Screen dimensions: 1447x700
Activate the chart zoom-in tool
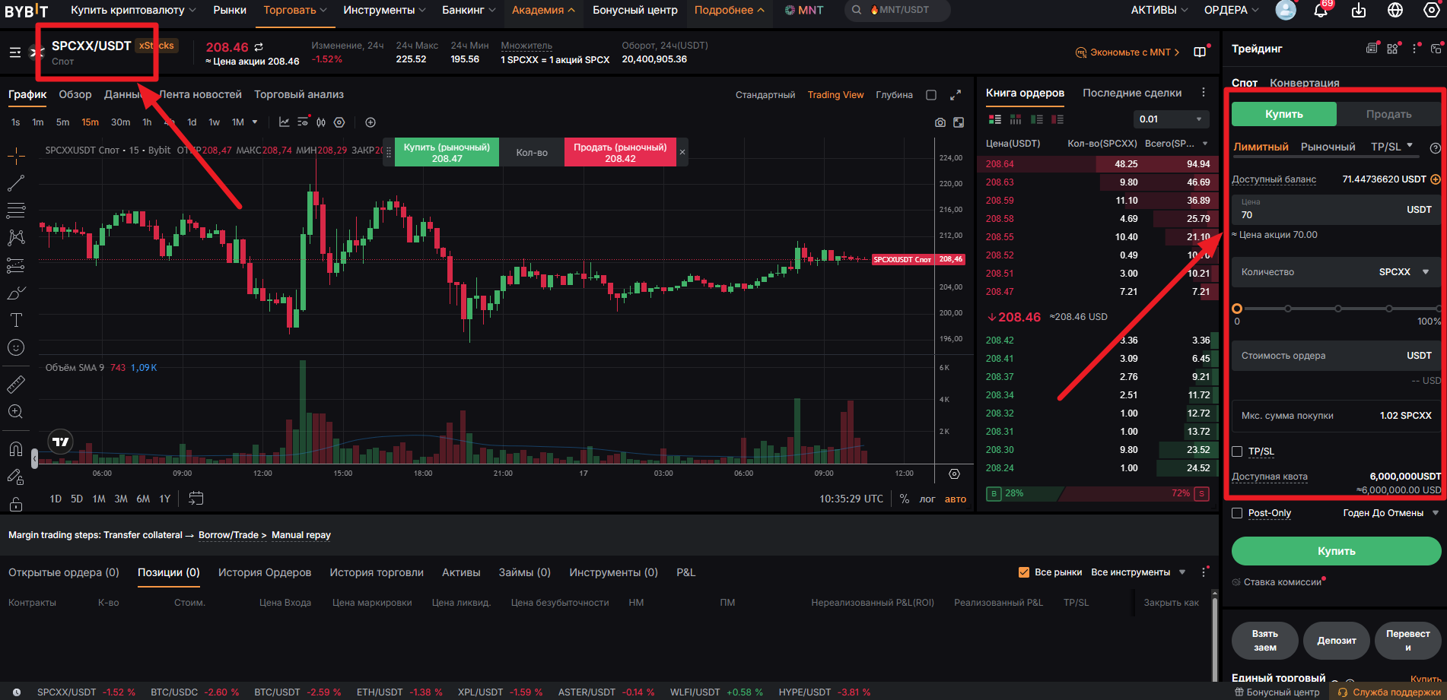coord(16,412)
